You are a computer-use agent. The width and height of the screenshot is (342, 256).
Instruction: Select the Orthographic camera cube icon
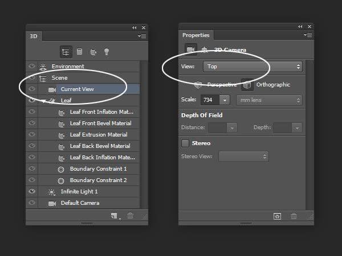tap(247, 85)
